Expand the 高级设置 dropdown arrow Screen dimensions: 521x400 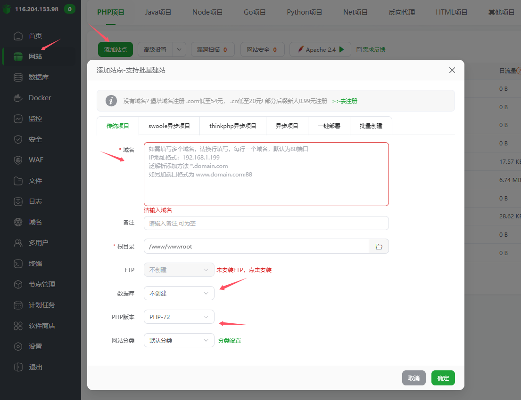click(178, 49)
